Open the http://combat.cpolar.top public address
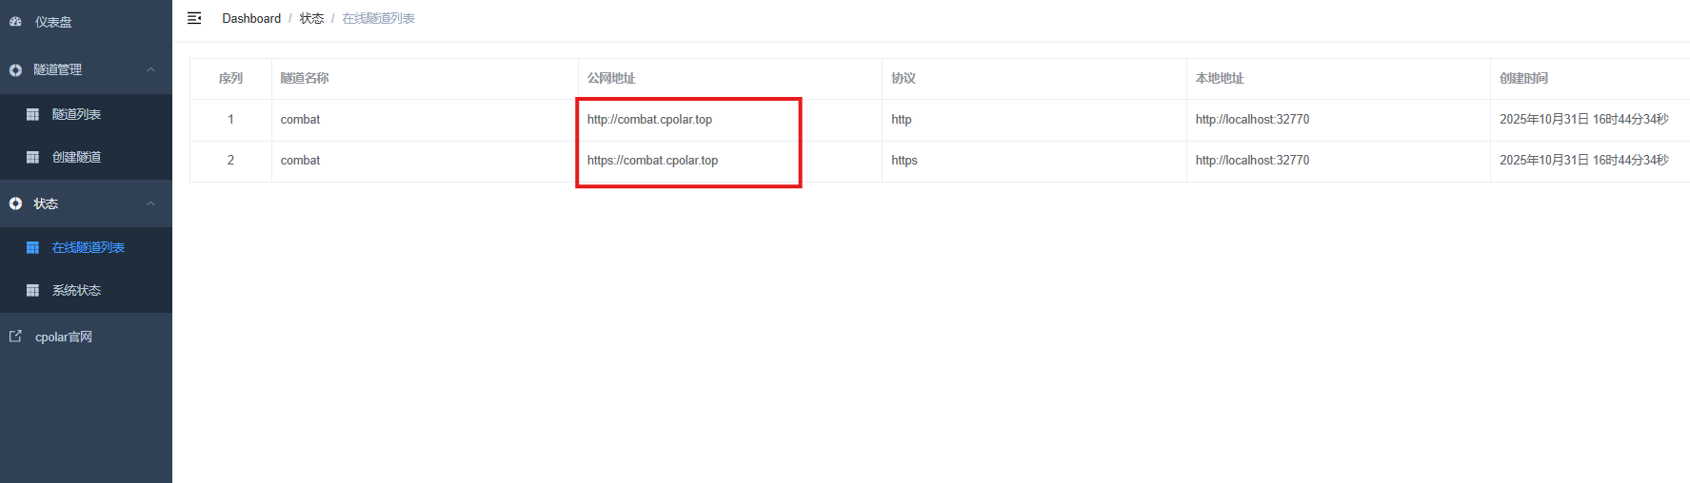1690x483 pixels. [x=649, y=120]
